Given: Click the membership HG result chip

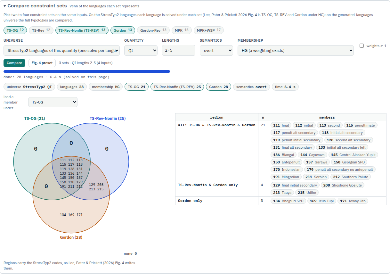Looking at the screenshot, I should click(106, 87).
